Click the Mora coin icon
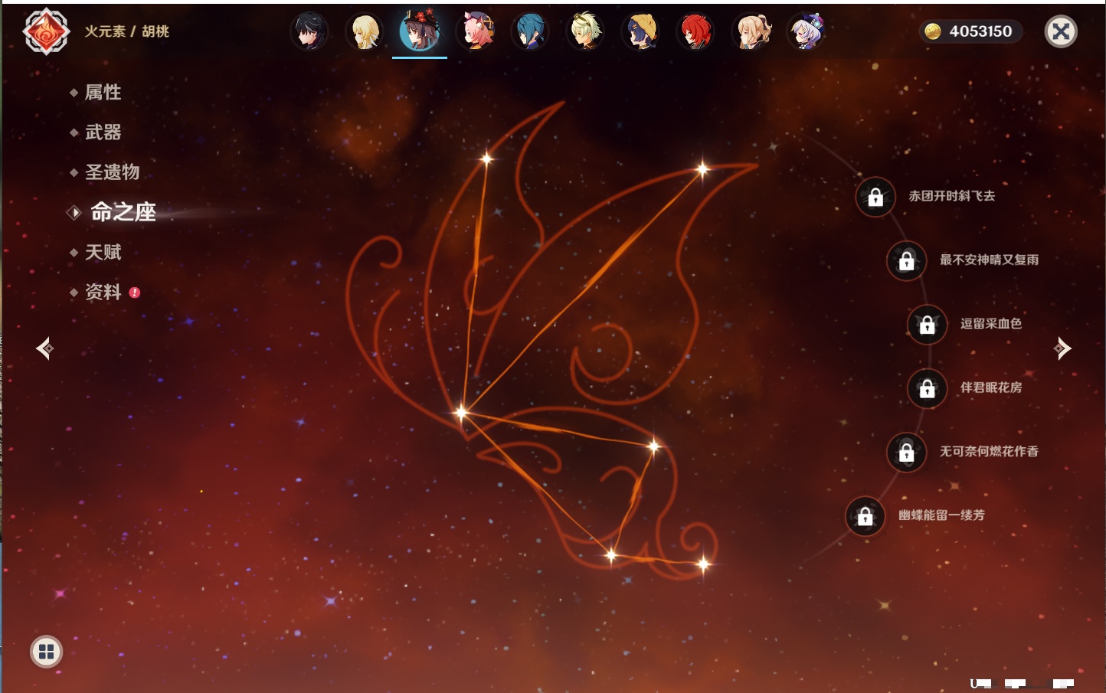Image resolution: width=1106 pixels, height=693 pixels. (x=932, y=31)
